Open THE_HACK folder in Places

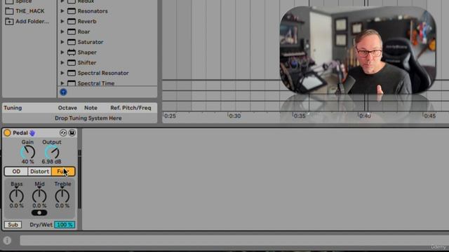pyautogui.click(x=29, y=11)
